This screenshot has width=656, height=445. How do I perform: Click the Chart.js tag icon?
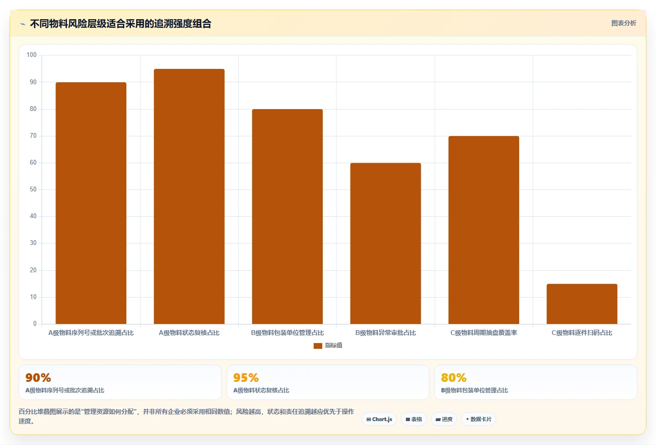coord(369,420)
